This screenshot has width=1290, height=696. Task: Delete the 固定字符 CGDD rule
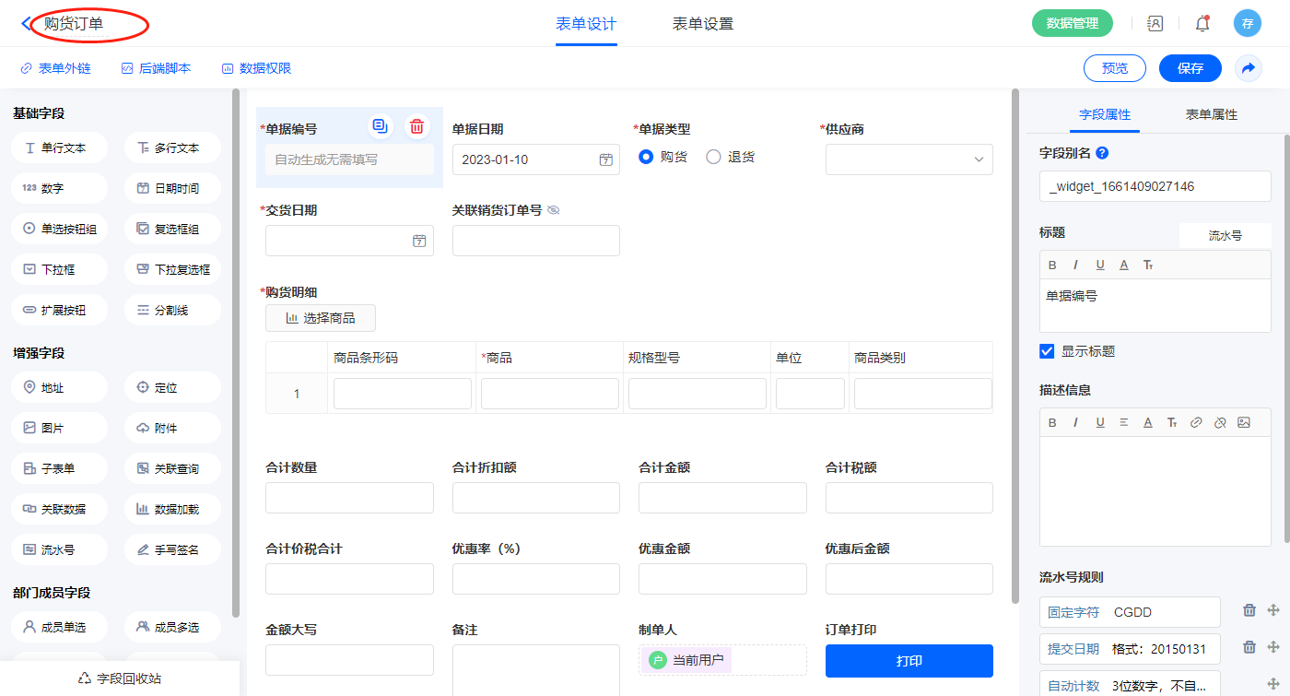tap(1249, 610)
